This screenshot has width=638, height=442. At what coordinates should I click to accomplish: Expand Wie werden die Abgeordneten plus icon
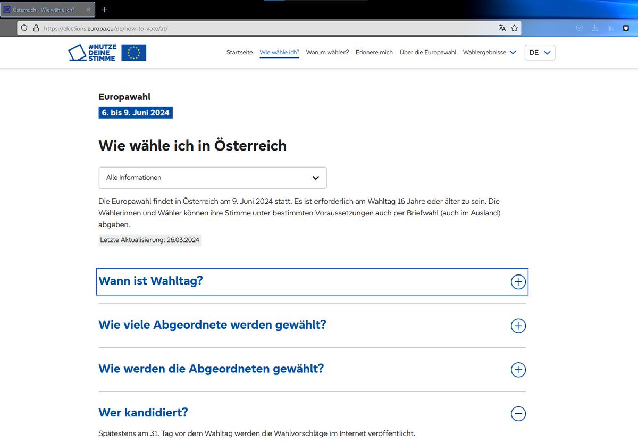coord(518,370)
